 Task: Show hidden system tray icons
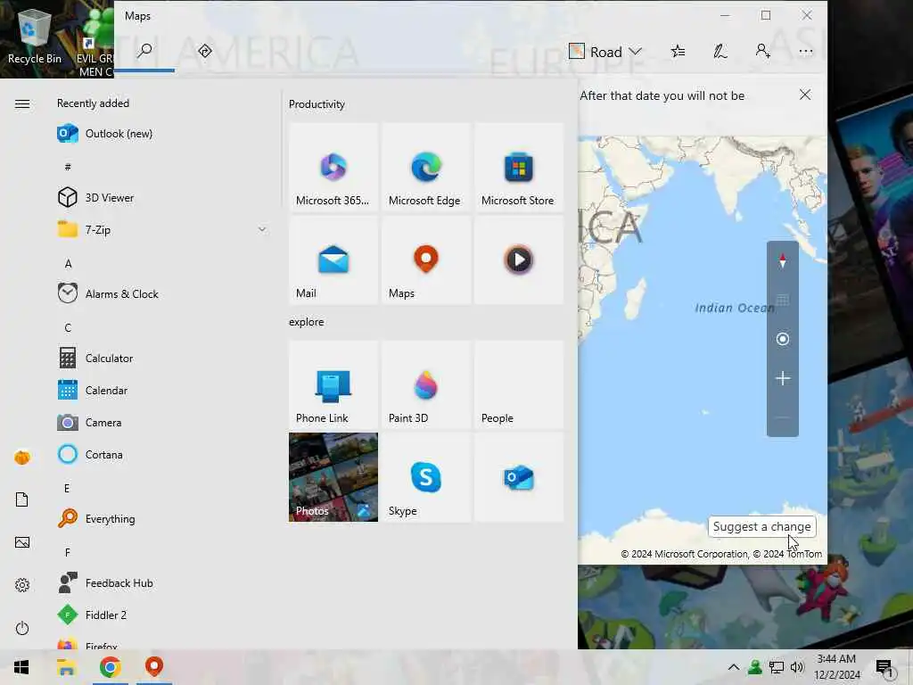733,667
